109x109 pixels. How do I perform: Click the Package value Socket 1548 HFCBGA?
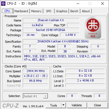pos(51,30)
